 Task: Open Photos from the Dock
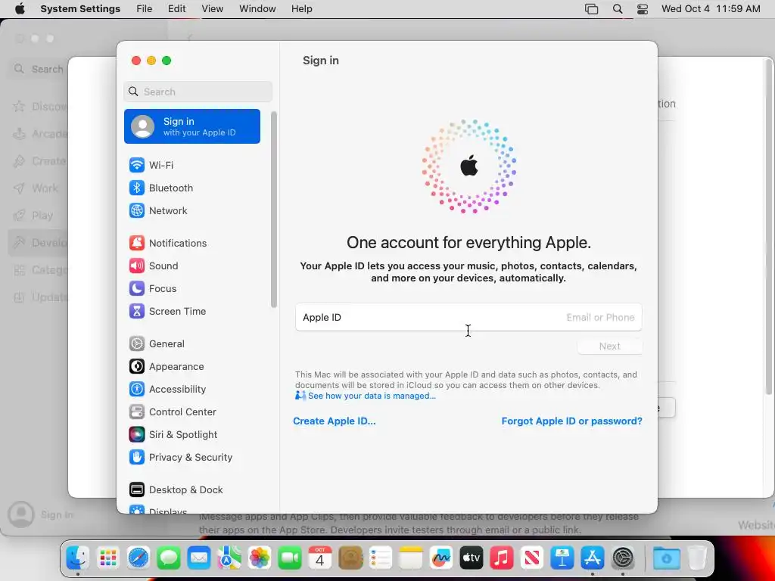point(260,558)
